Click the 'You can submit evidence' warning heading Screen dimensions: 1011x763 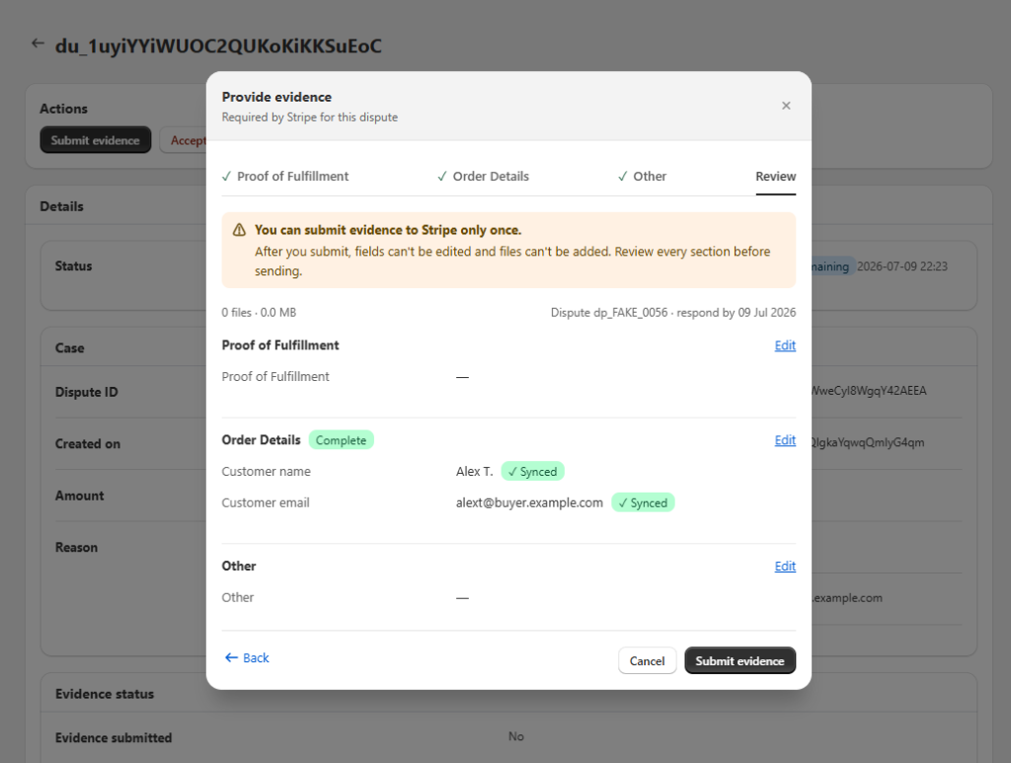[x=388, y=230]
